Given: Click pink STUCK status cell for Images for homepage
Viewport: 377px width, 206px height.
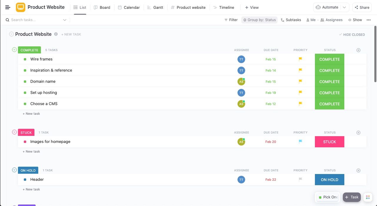Looking at the screenshot, I should pos(330,142).
